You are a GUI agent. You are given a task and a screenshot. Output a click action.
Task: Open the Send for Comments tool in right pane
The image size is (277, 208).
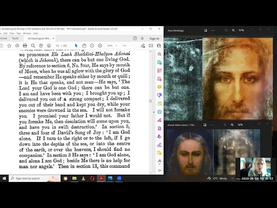(159, 153)
